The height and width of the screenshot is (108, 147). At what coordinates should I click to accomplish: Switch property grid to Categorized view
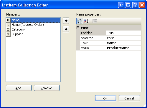click(80, 21)
